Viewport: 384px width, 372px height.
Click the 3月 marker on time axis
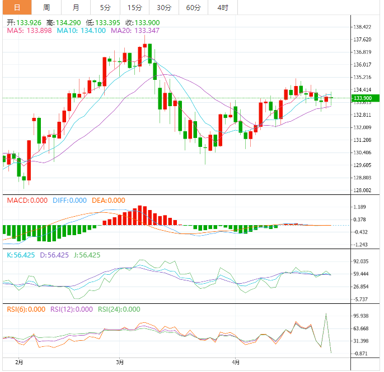pyautogui.click(x=120, y=362)
